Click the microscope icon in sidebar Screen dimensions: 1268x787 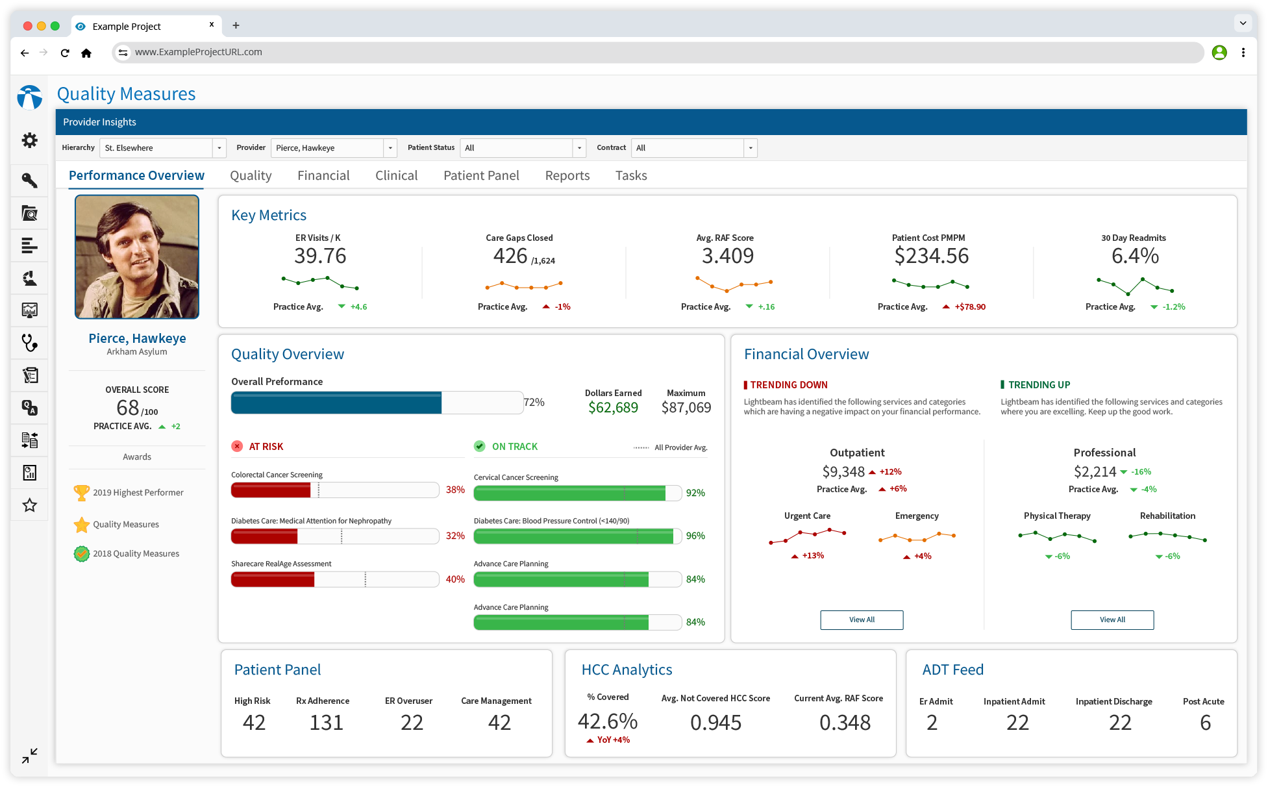[29, 279]
